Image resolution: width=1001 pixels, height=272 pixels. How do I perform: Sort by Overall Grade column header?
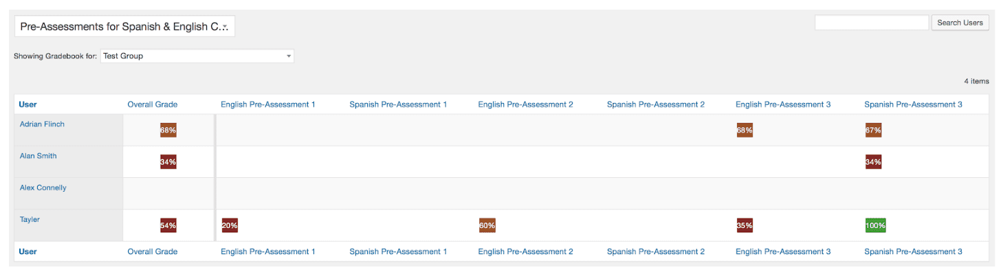click(x=153, y=104)
